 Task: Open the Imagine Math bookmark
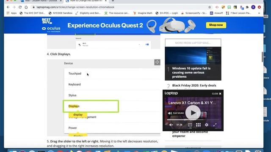point(143,13)
